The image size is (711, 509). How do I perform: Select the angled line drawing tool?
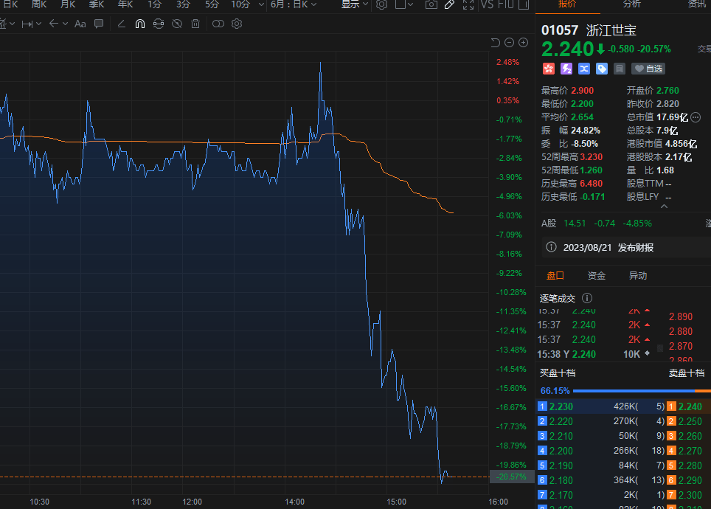122,24
